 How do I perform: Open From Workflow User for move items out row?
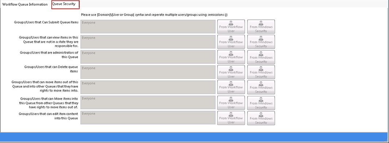click(x=231, y=87)
